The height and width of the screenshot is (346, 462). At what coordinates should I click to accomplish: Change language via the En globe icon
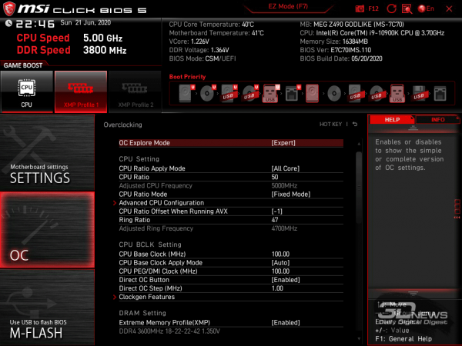[425, 8]
